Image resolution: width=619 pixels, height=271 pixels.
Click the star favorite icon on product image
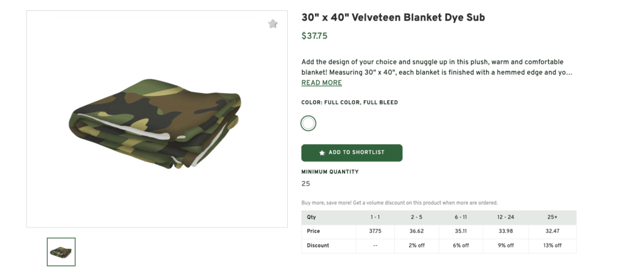(x=273, y=24)
